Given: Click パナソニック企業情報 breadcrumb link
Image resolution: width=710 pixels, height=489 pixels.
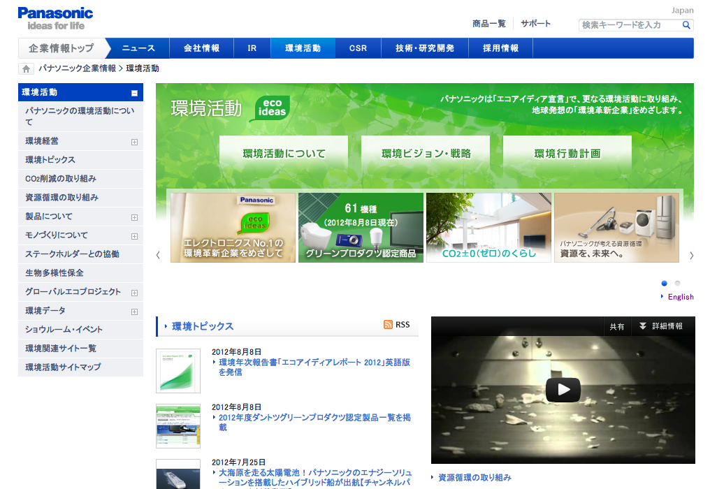Looking at the screenshot, I should click(x=78, y=68).
